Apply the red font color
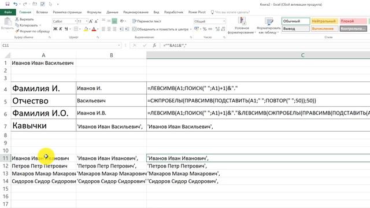 pyautogui.click(x=94, y=29)
